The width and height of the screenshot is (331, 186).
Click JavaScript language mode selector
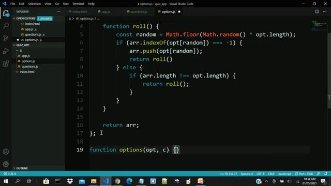point(284,174)
